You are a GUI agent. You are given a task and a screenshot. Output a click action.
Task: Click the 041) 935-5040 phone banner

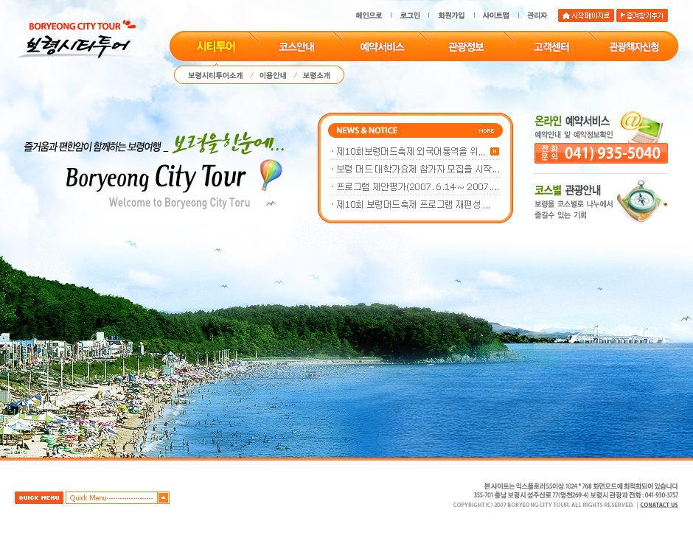tap(601, 153)
